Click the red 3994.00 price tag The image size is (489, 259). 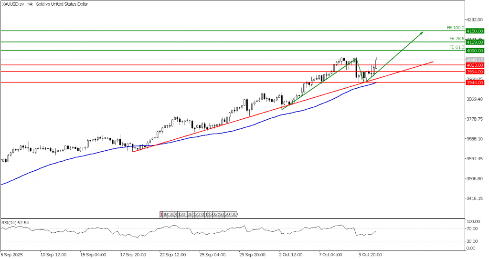pyautogui.click(x=475, y=72)
